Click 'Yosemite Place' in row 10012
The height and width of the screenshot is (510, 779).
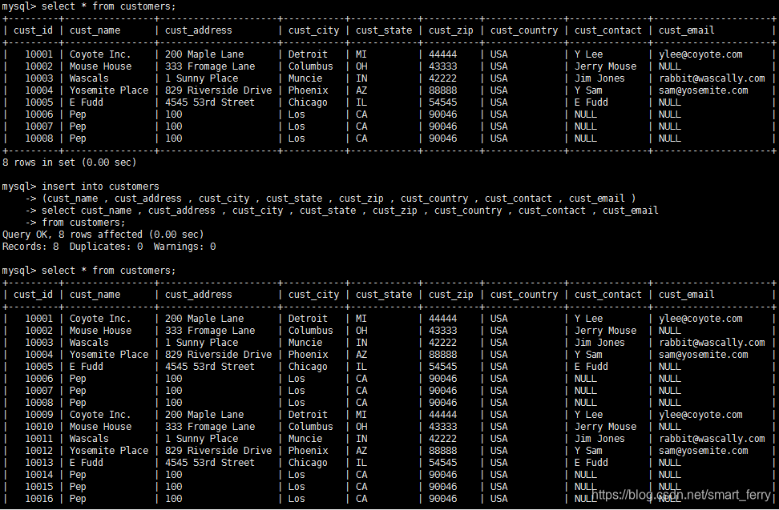coord(109,451)
